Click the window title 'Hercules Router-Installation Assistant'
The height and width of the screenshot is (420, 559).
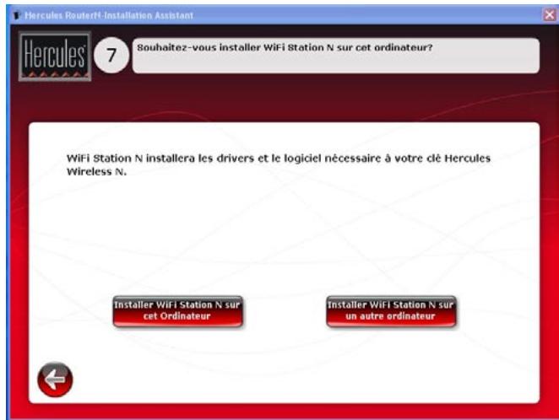point(109,15)
